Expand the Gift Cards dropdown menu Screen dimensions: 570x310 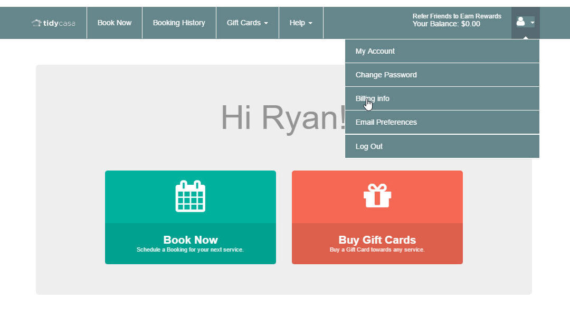click(247, 23)
